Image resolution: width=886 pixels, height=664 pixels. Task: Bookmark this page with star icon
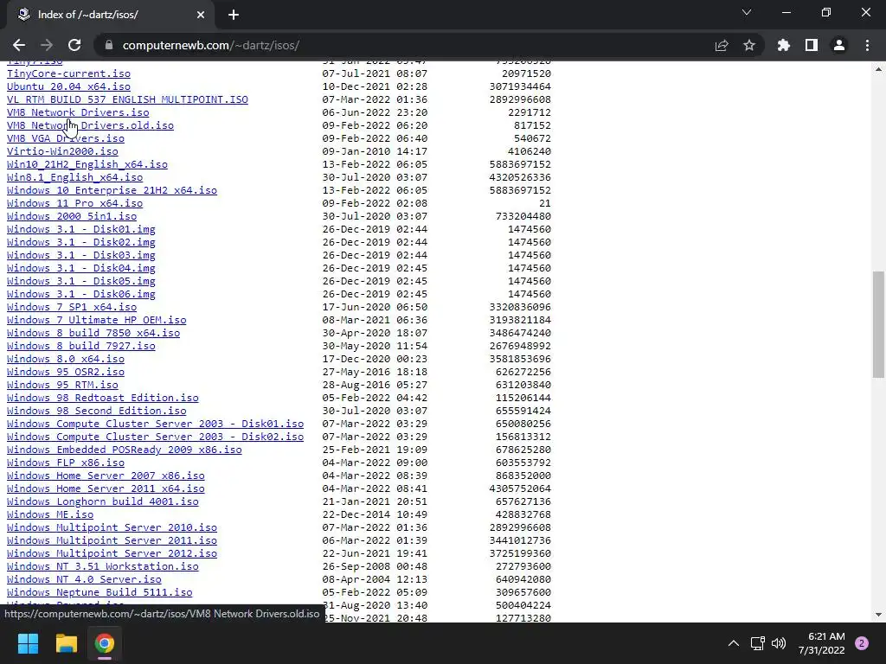[749, 45]
